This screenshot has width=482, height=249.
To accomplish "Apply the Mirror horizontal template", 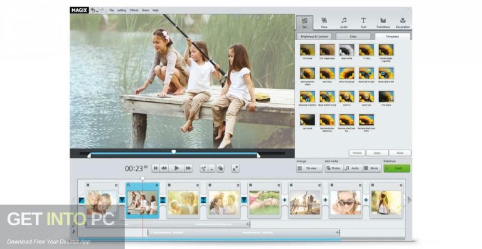I will pyautogui.click(x=346, y=73).
